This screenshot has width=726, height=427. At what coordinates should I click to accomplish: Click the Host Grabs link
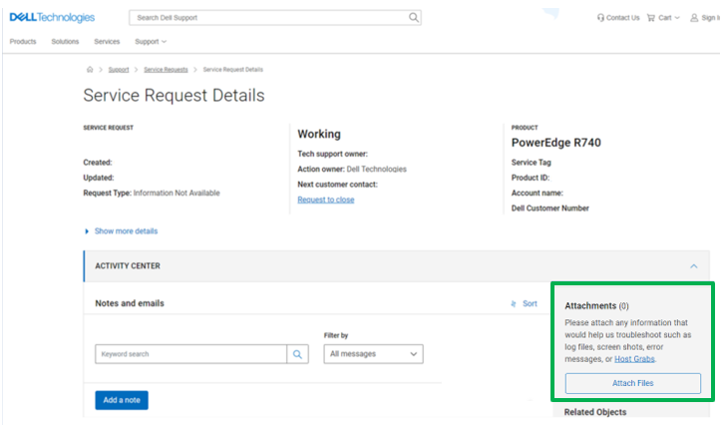(634, 359)
